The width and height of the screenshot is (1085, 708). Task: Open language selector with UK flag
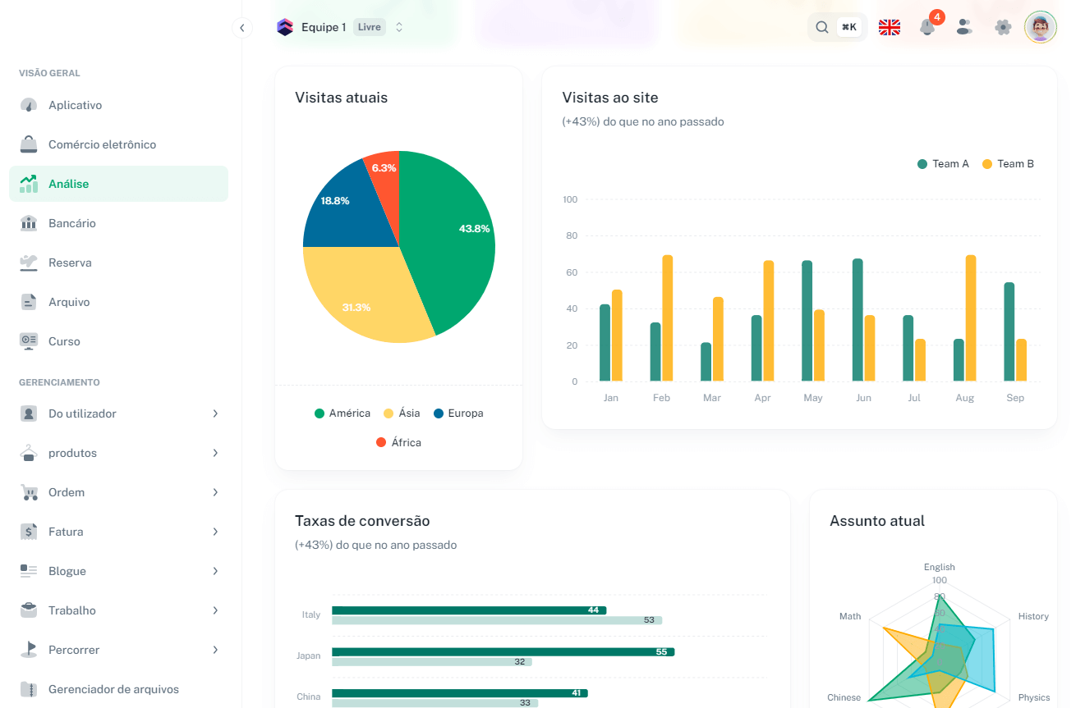890,27
